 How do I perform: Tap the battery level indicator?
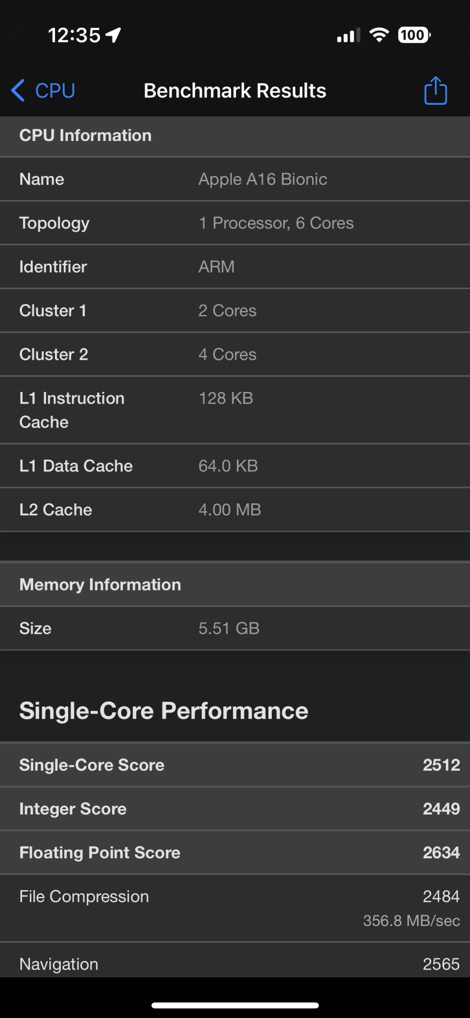tap(414, 35)
